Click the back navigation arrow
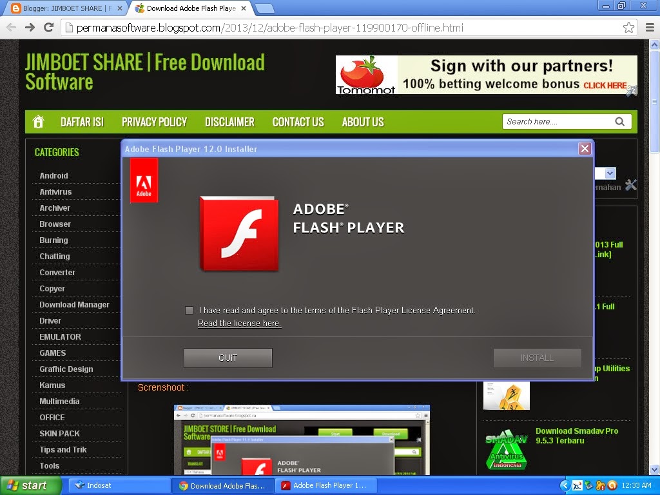 click(10, 27)
